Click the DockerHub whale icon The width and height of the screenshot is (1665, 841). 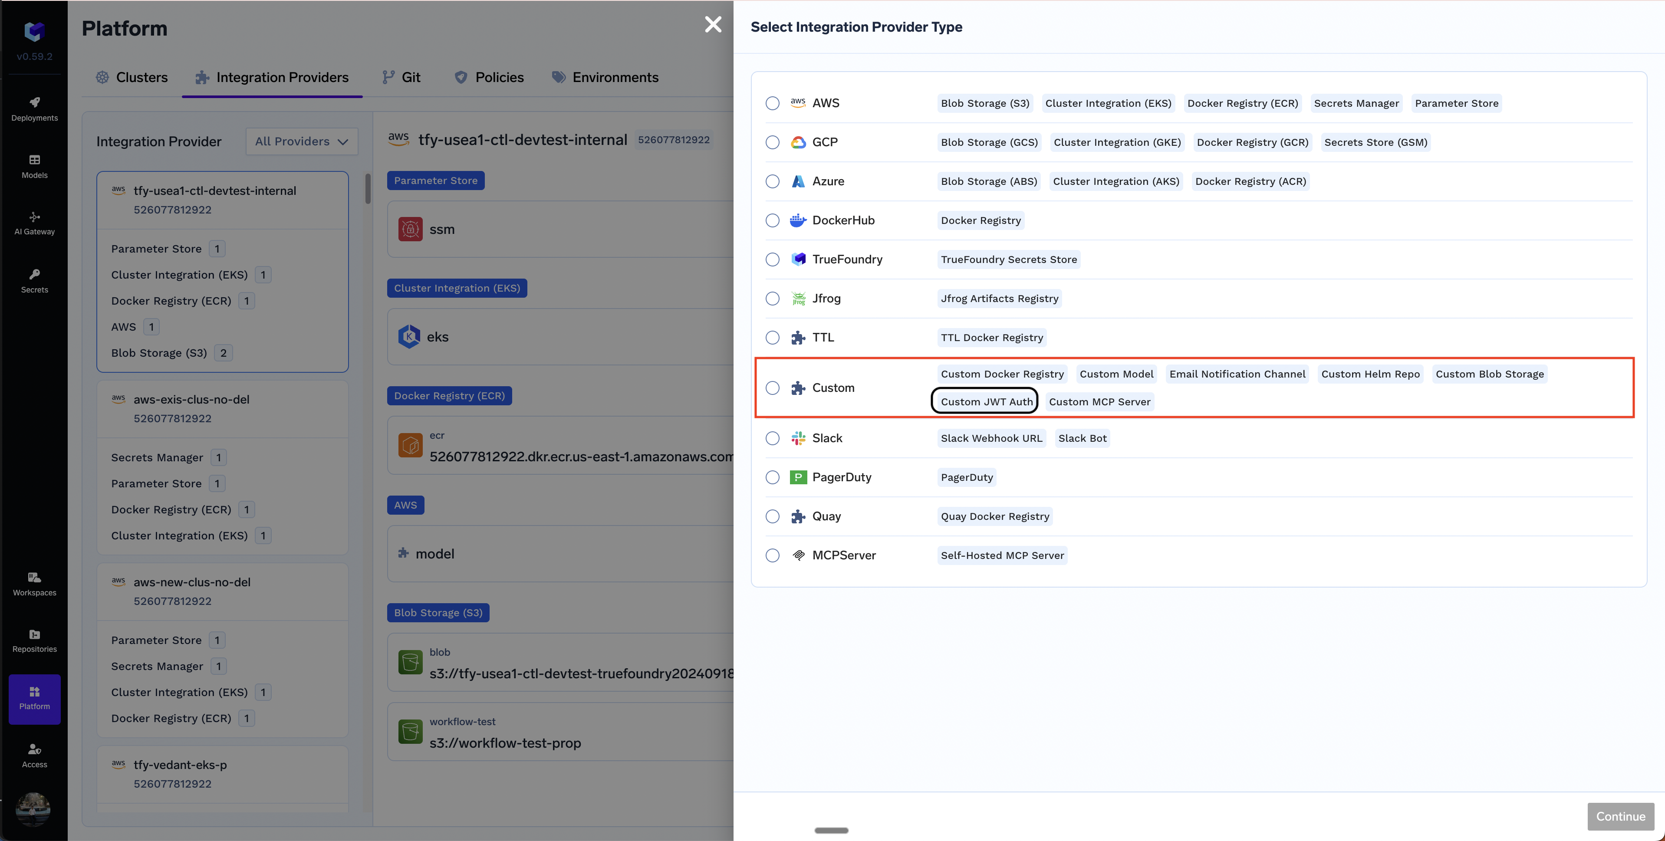tap(798, 220)
